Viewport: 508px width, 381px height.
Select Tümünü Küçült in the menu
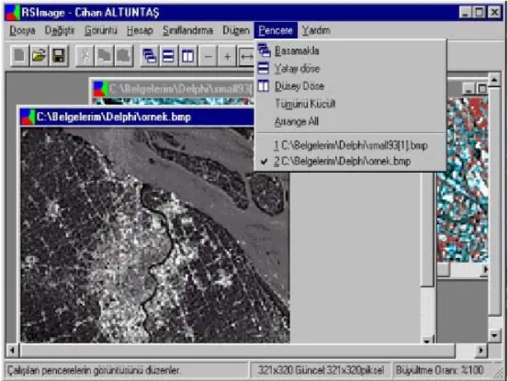pyautogui.click(x=351, y=104)
